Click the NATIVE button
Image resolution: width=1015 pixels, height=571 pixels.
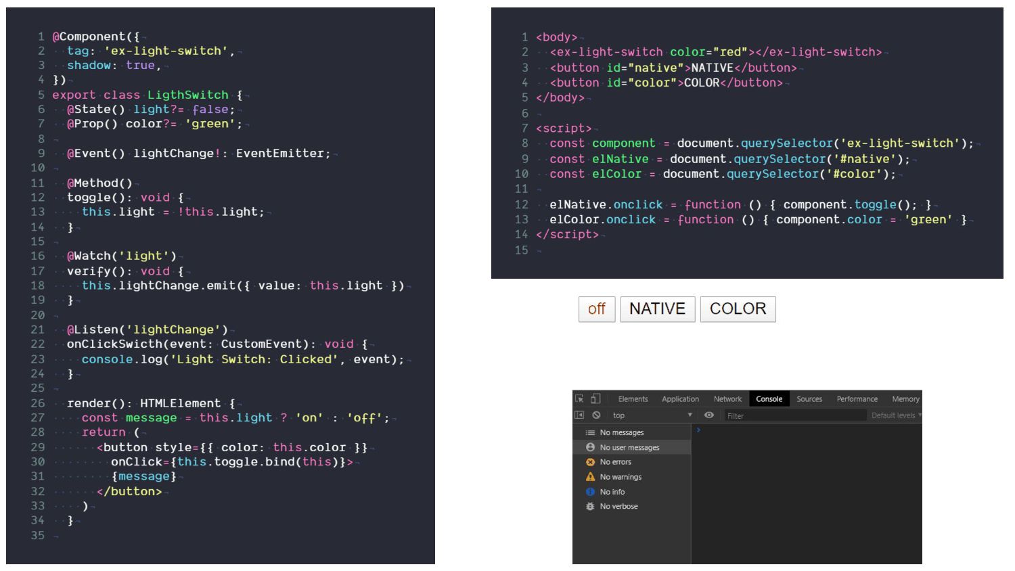(657, 309)
